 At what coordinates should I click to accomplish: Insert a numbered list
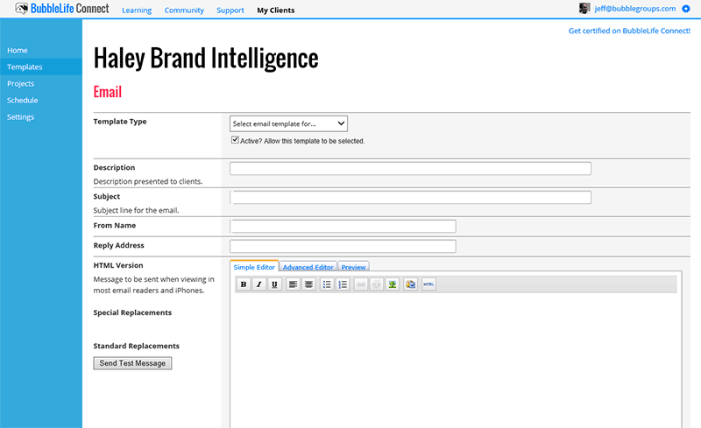(x=343, y=284)
